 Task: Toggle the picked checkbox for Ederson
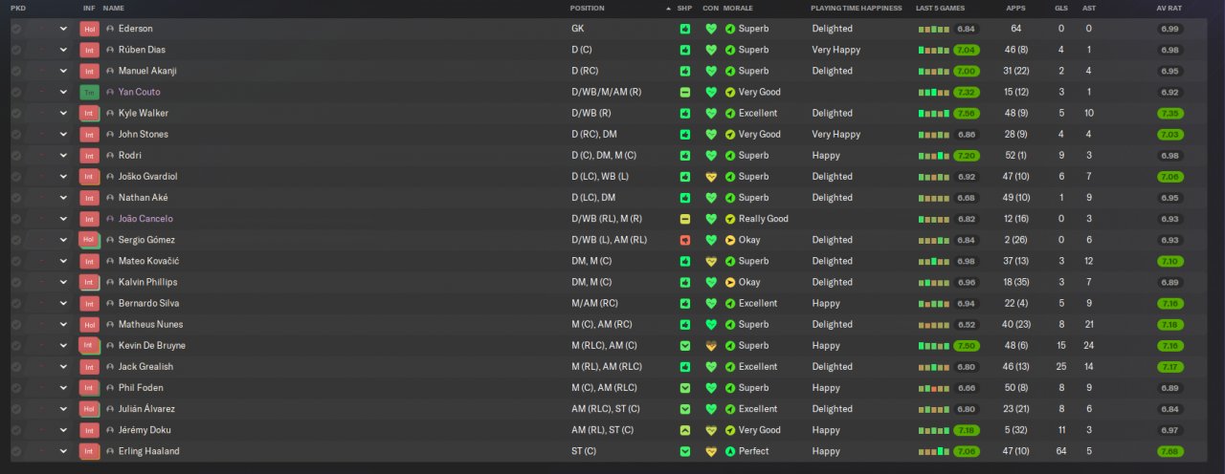[16, 29]
